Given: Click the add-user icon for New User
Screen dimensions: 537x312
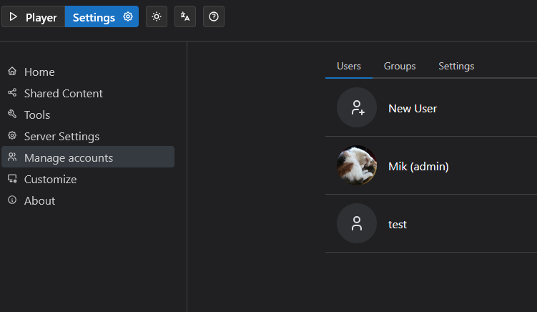Looking at the screenshot, I should (x=357, y=107).
